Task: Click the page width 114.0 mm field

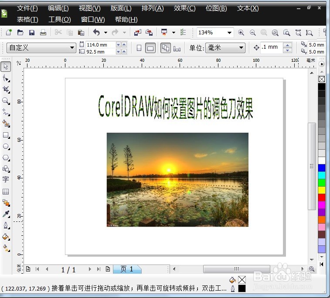Action: point(101,45)
